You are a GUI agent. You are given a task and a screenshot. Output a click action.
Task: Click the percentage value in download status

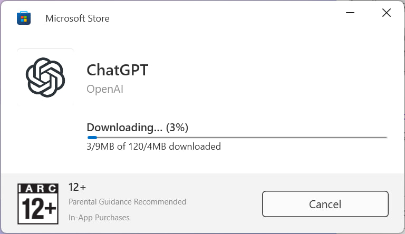pos(177,128)
